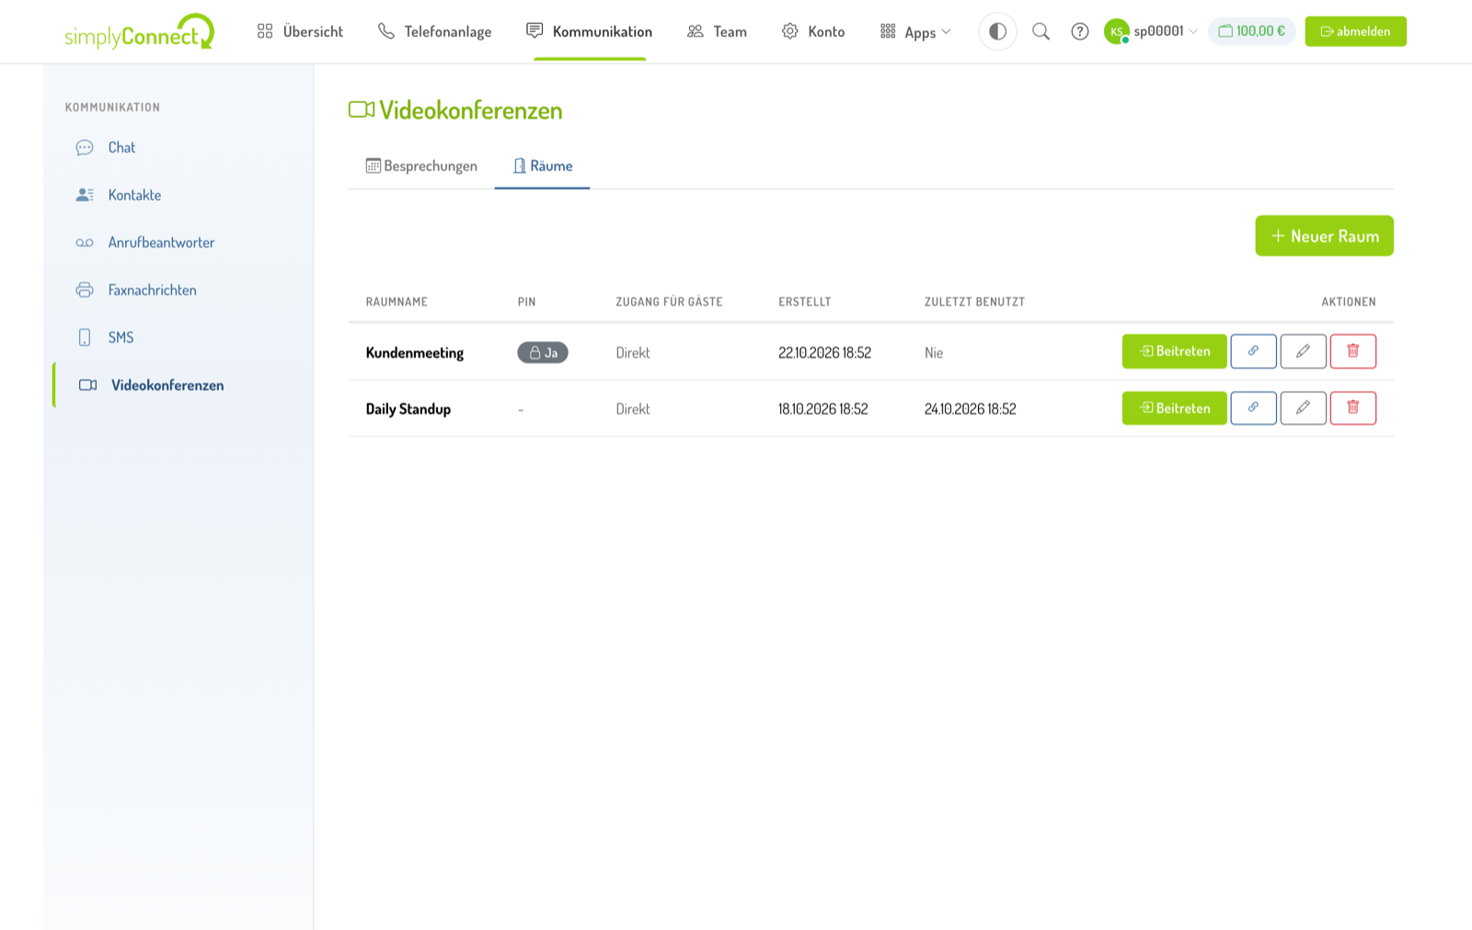The image size is (1472, 930).
Task: Open Kommunikation in top navigation
Action: pos(590,31)
